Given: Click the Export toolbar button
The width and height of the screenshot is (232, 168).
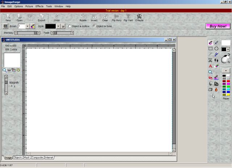Looking at the screenshot, I should 41,18.
